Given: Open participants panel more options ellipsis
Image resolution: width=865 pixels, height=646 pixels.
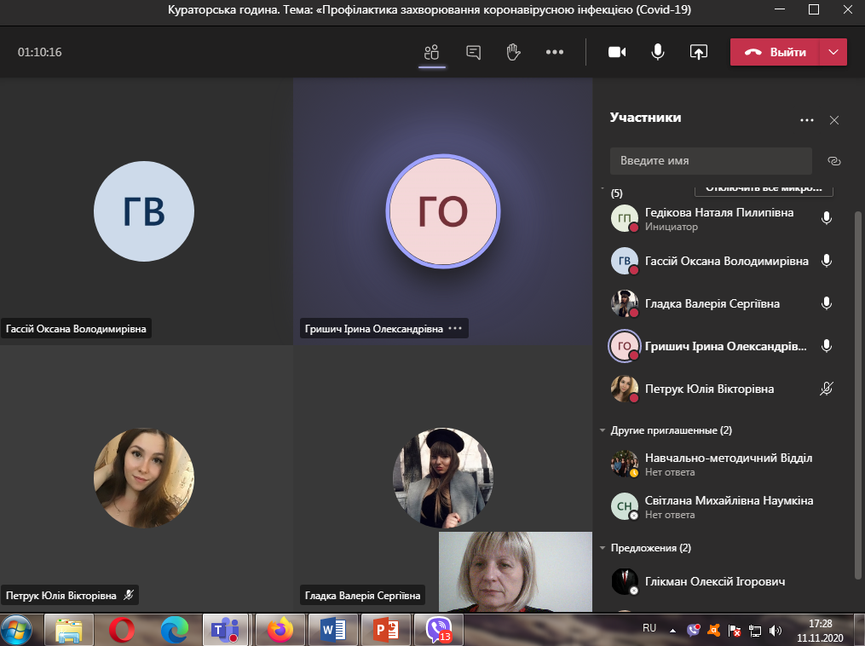Looking at the screenshot, I should pyautogui.click(x=807, y=120).
